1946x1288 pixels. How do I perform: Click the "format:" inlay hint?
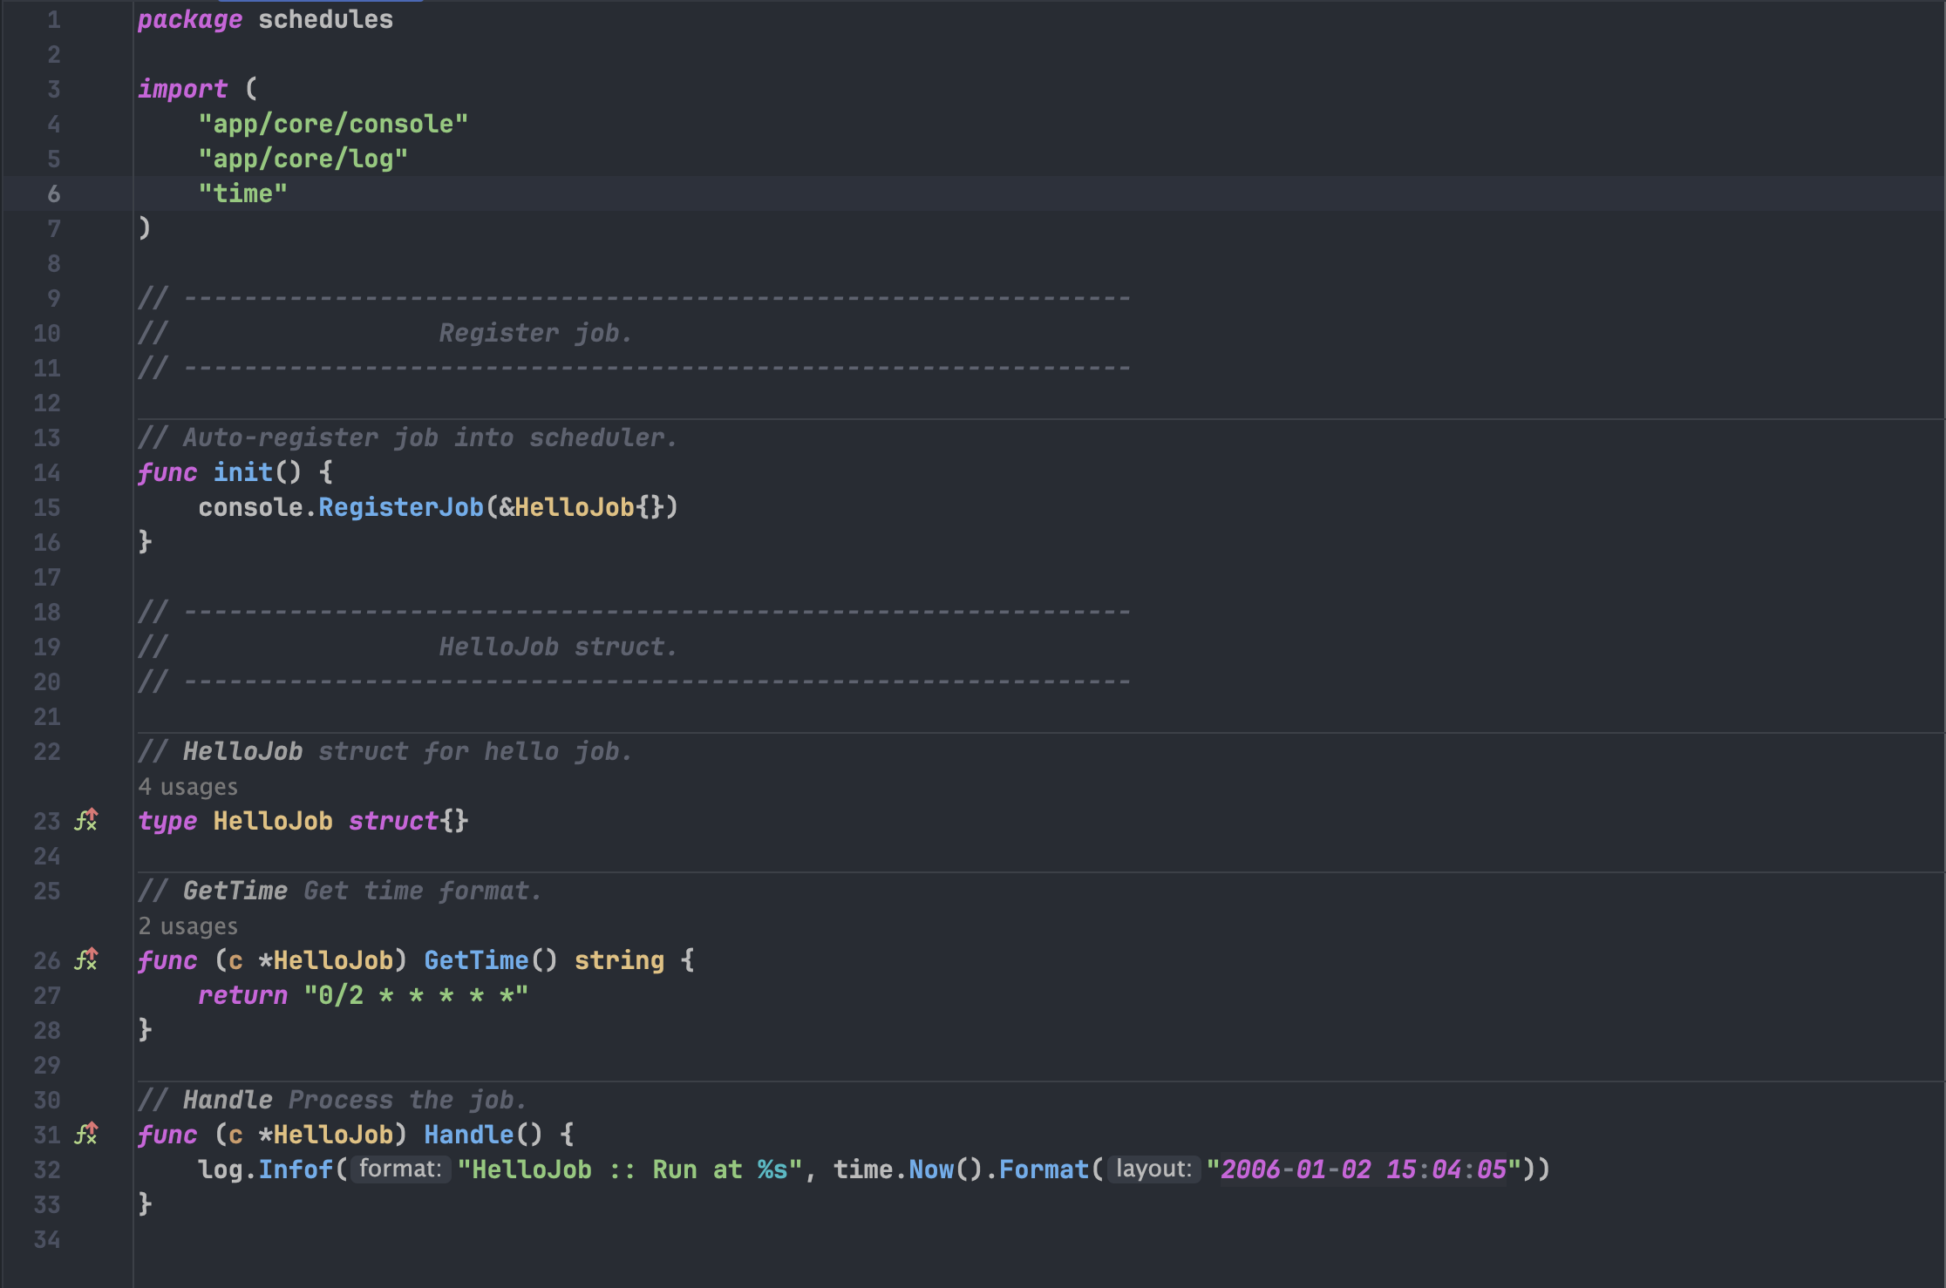tap(400, 1169)
